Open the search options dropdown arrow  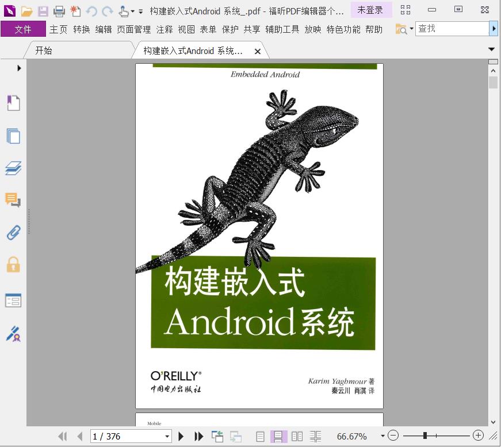(411, 29)
